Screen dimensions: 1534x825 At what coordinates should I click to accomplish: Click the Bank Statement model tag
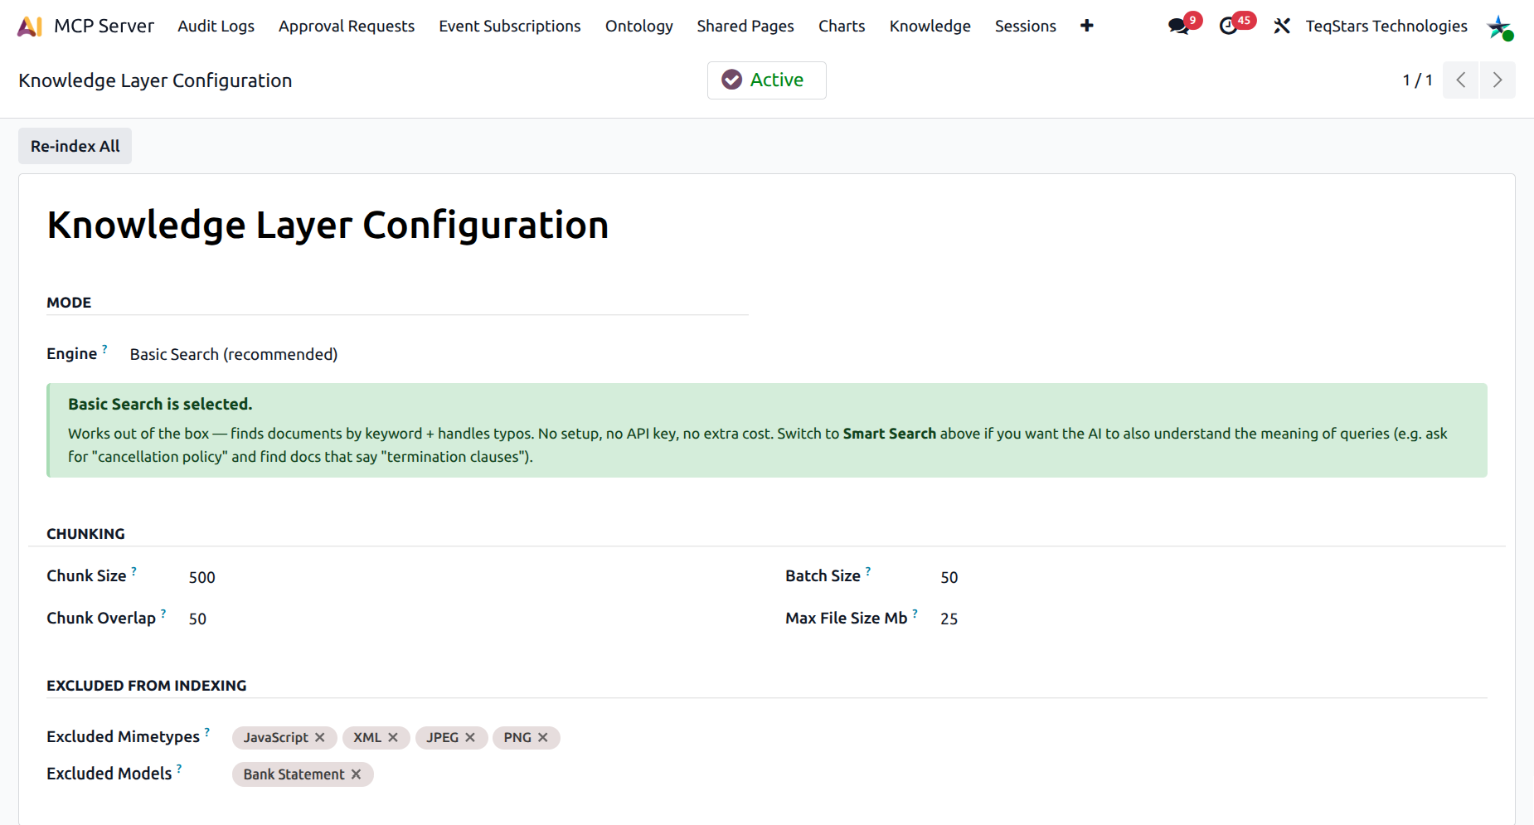(303, 774)
